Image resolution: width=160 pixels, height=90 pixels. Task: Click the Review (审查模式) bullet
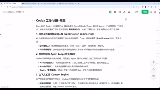[71, 70]
